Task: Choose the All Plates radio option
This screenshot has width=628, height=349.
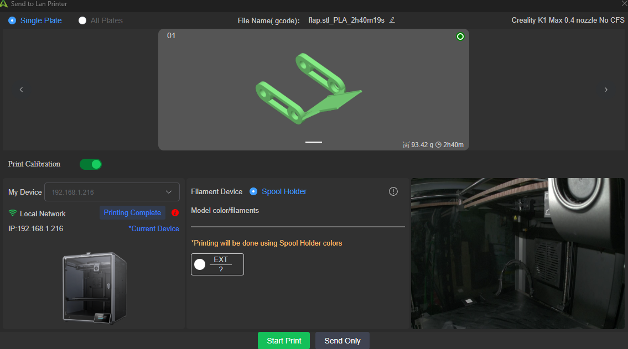Action: 82,20
